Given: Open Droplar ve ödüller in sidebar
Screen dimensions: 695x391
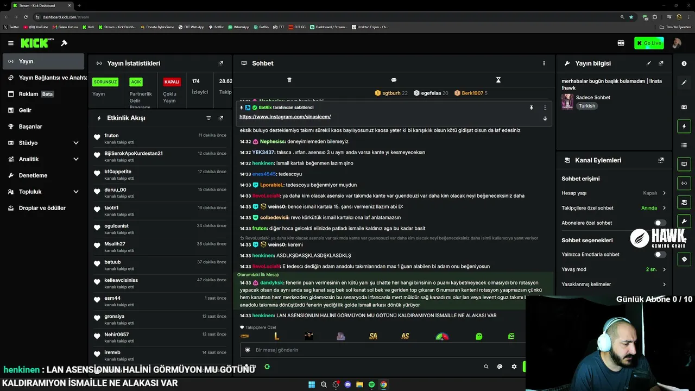Looking at the screenshot, I should 43,208.
